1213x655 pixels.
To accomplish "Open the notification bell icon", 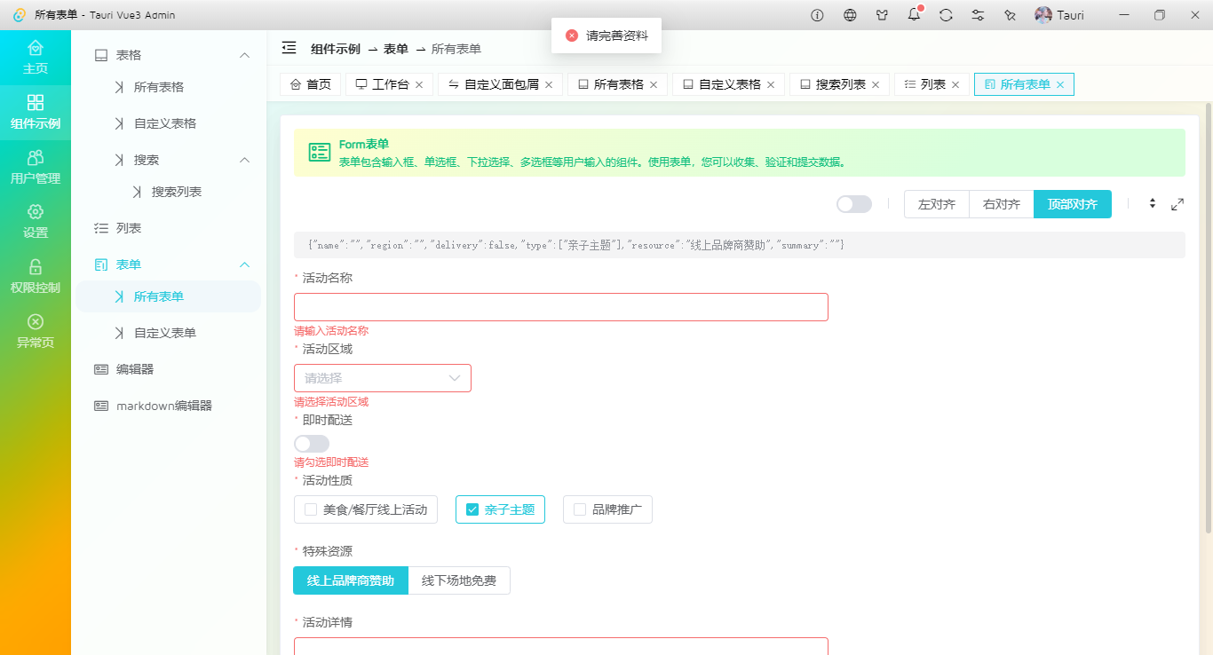I will point(914,15).
